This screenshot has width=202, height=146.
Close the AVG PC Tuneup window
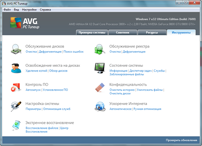coord(194,2)
